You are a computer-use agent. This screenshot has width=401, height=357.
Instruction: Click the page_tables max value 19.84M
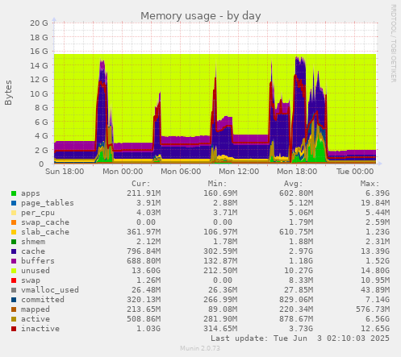(x=375, y=203)
